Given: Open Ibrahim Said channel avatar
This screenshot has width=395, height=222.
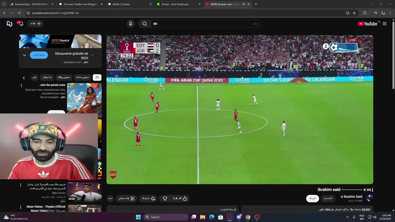Looking at the screenshot, I should tap(369, 198).
